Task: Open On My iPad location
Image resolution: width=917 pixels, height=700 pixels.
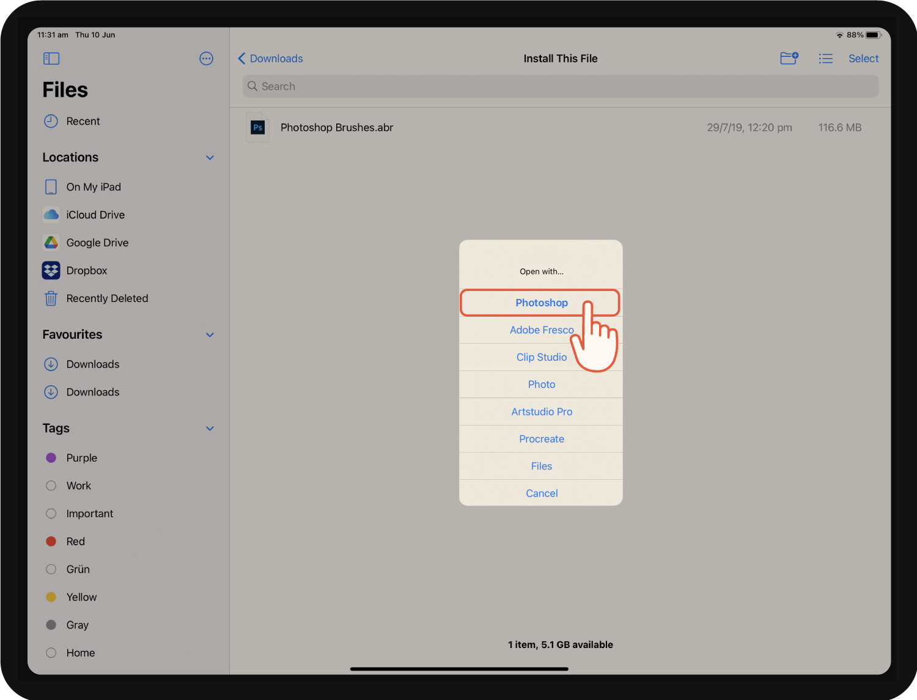Action: click(82, 187)
